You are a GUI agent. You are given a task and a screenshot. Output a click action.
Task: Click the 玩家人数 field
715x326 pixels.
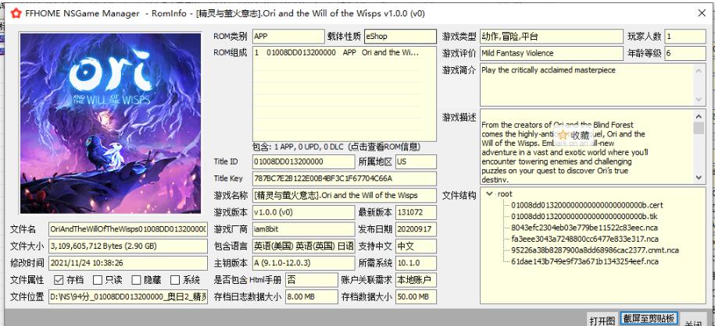(x=685, y=36)
